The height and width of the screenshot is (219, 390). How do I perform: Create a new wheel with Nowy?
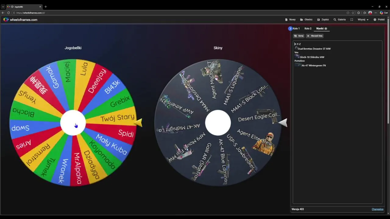coord(290,19)
